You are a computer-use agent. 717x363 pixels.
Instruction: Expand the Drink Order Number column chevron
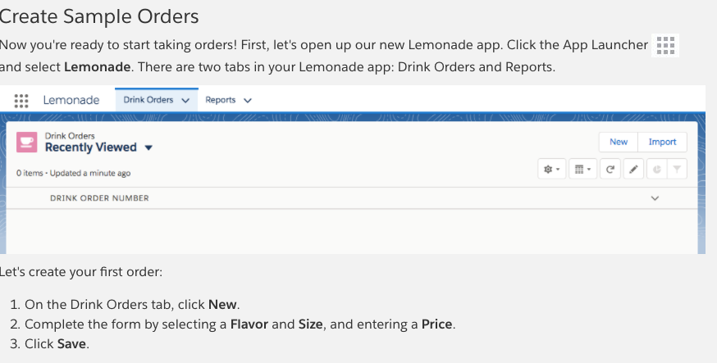click(655, 198)
